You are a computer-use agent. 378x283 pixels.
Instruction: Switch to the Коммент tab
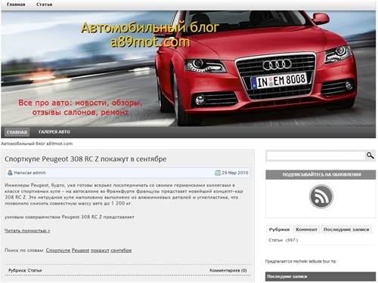(x=306, y=229)
